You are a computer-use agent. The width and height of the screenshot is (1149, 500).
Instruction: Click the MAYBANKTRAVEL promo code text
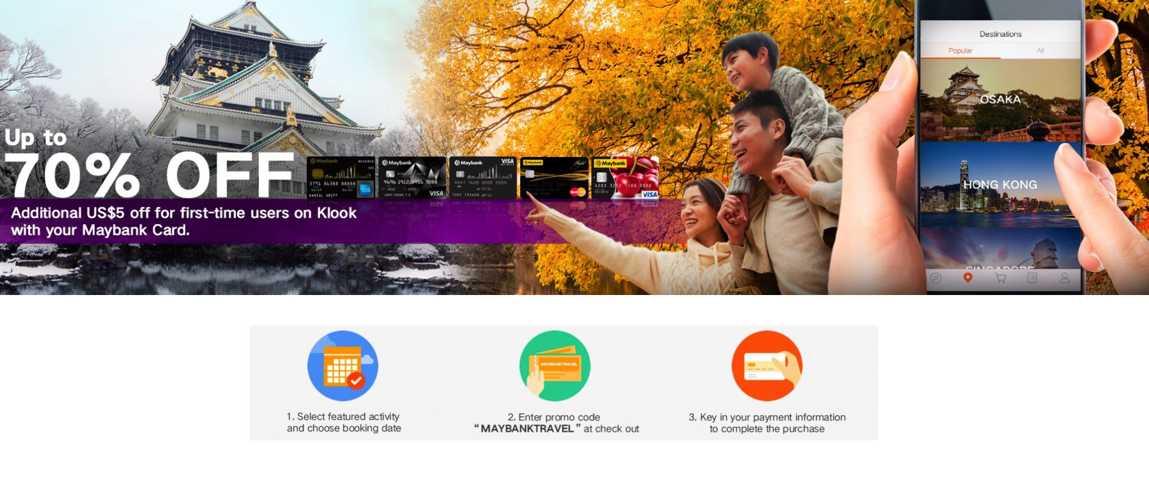(x=527, y=428)
